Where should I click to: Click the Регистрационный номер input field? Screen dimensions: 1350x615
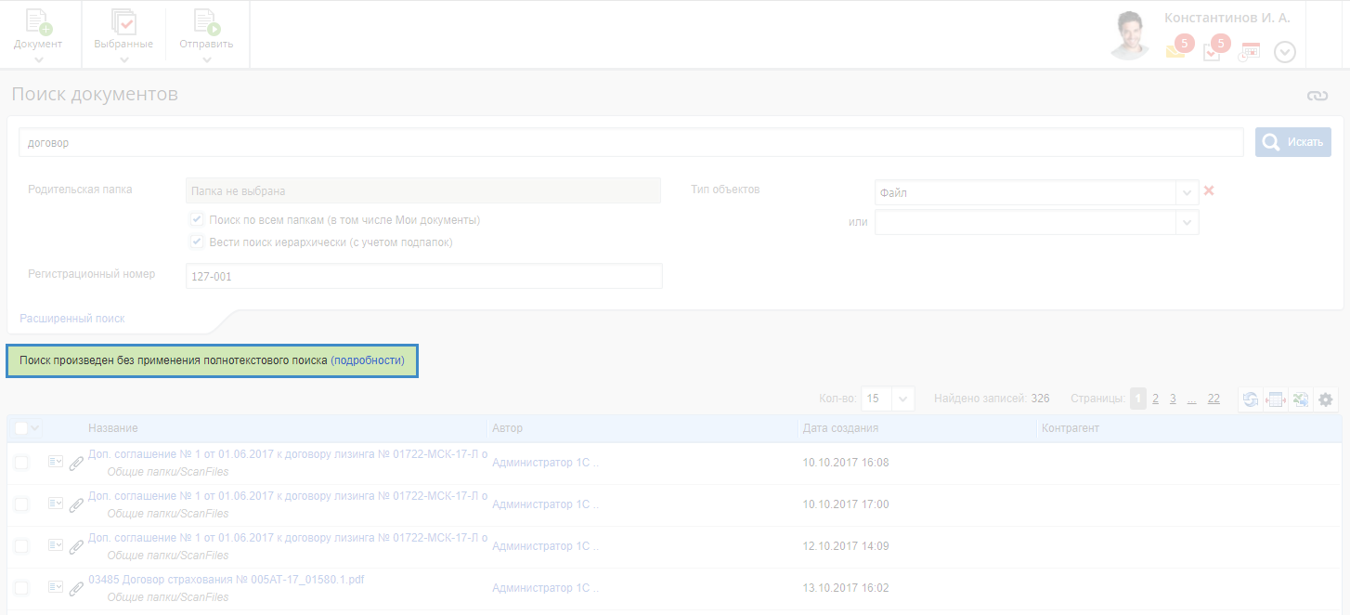click(x=423, y=276)
